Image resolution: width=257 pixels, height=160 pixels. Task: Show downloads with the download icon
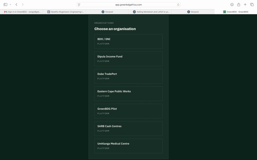tap(232, 4)
